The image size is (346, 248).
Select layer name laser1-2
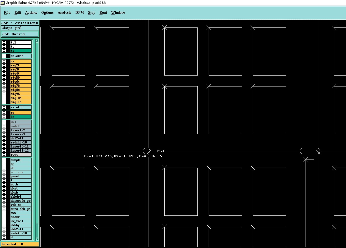point(21,130)
